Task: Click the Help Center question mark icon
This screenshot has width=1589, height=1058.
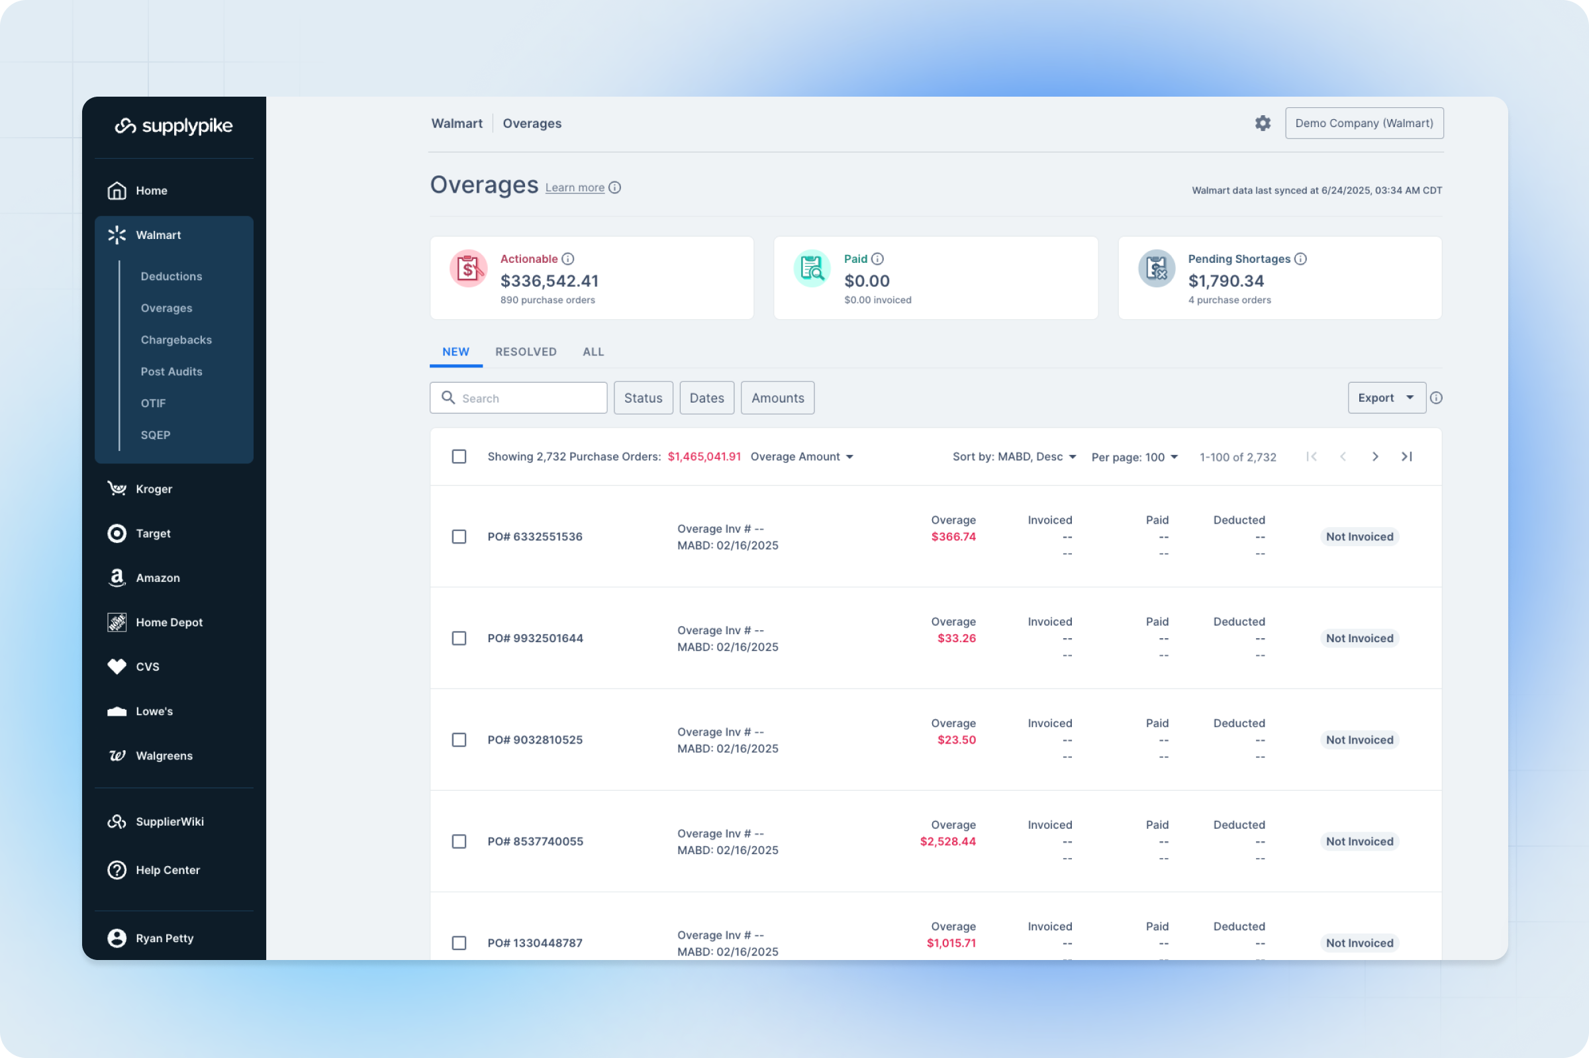Action: coord(117,871)
